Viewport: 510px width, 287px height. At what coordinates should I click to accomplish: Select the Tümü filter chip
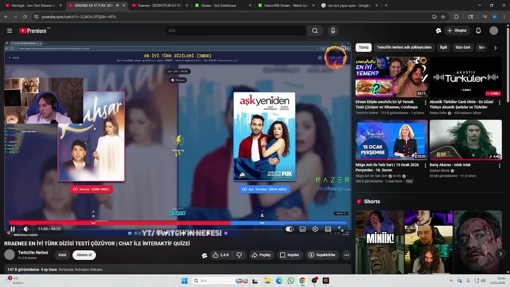tap(364, 47)
